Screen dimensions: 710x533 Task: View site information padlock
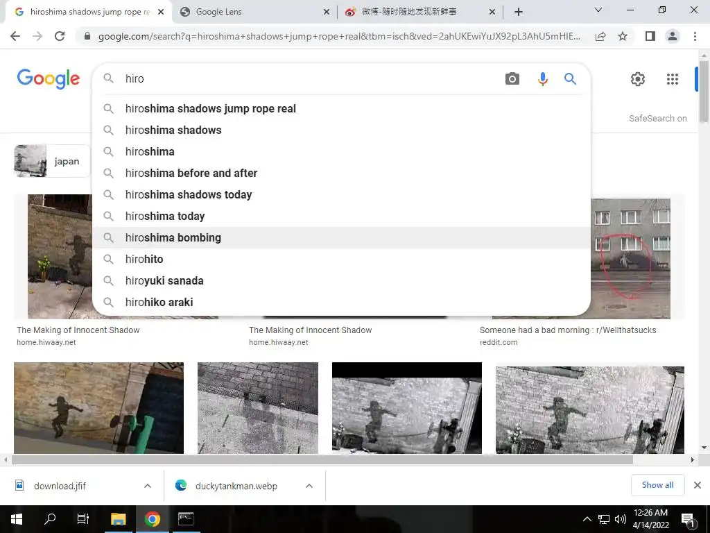point(87,36)
